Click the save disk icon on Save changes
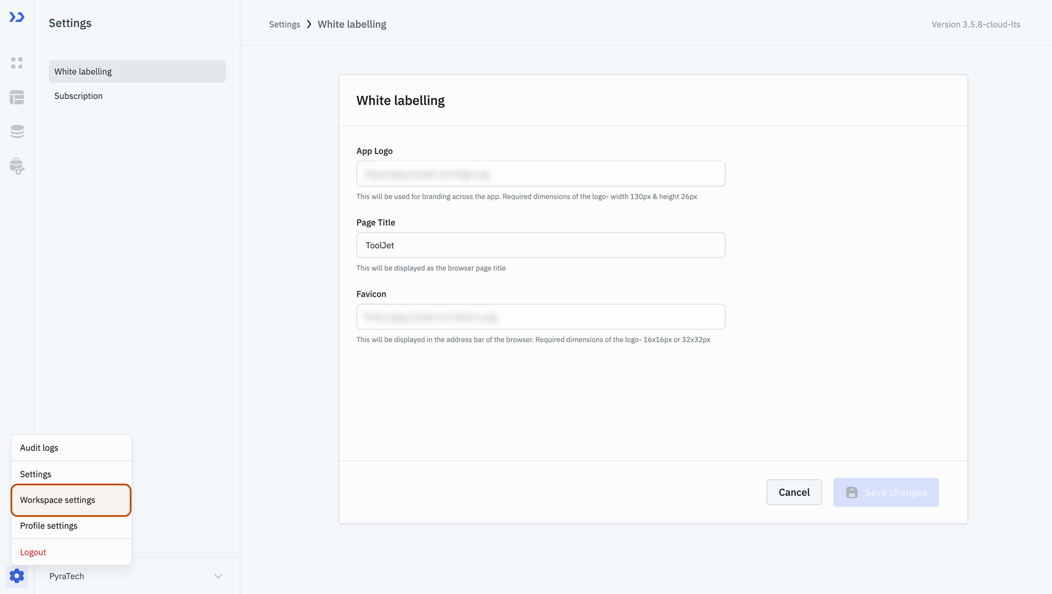 (x=852, y=492)
